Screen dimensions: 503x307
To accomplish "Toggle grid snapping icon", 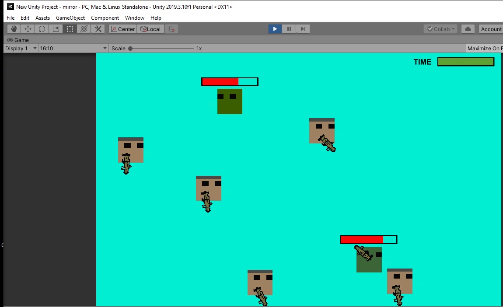I will pos(171,29).
